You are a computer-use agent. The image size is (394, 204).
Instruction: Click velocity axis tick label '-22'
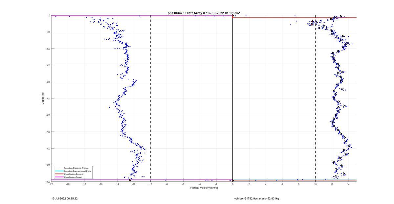click(51, 184)
